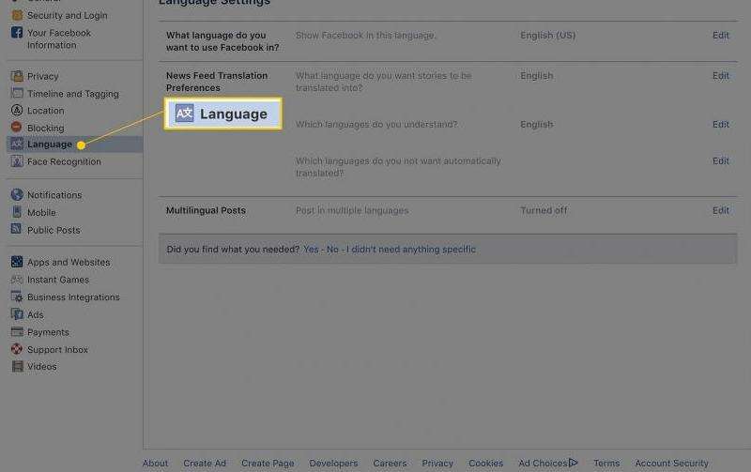
Task: Open Business Integrations settings
Action: 73,297
